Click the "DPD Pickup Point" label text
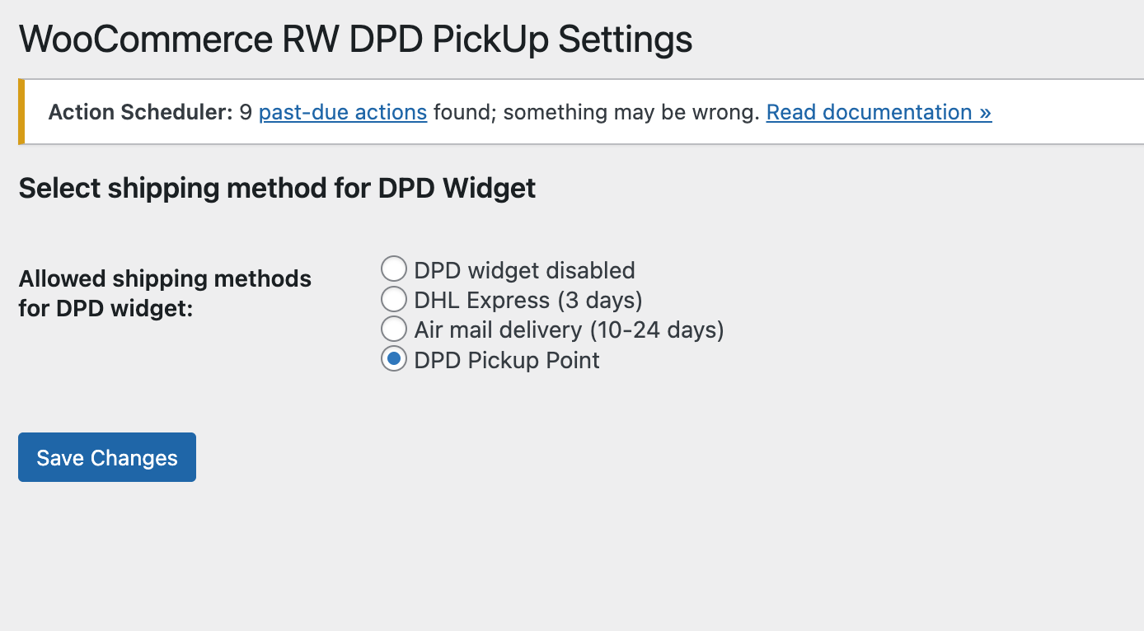This screenshot has height=631, width=1144. click(507, 361)
